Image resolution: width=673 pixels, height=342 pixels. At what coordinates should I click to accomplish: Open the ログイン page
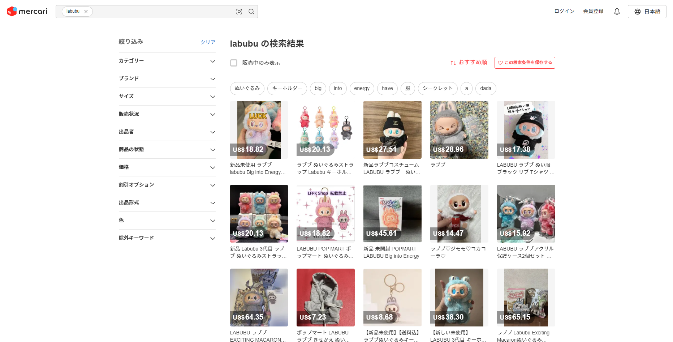[x=564, y=11]
